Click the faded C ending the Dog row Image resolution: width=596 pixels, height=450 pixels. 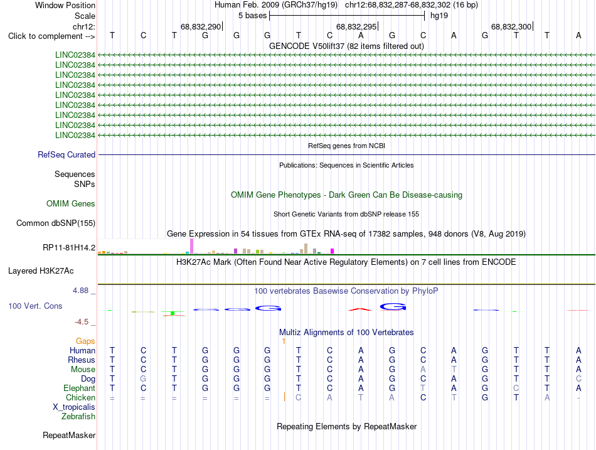(578, 379)
